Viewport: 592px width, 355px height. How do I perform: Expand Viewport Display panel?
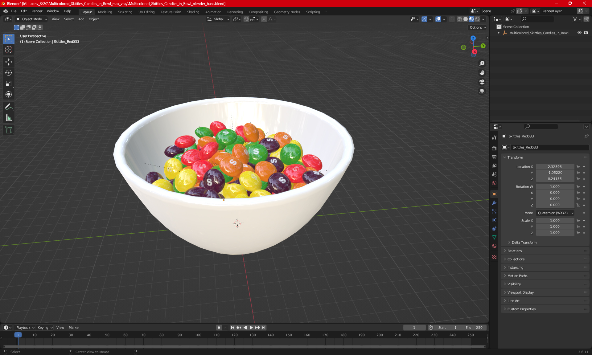pyautogui.click(x=520, y=292)
